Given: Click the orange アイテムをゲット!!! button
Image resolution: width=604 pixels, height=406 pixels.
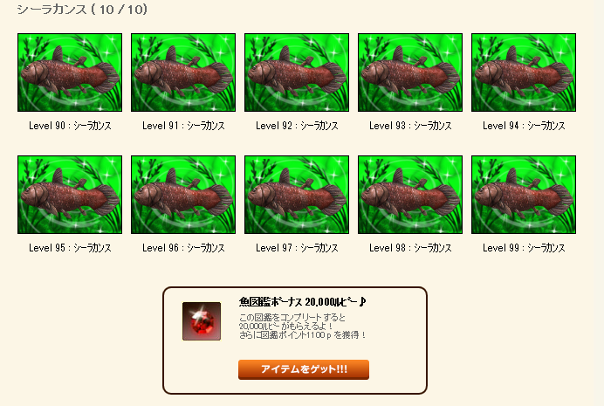Looking at the screenshot, I should coord(304,369).
